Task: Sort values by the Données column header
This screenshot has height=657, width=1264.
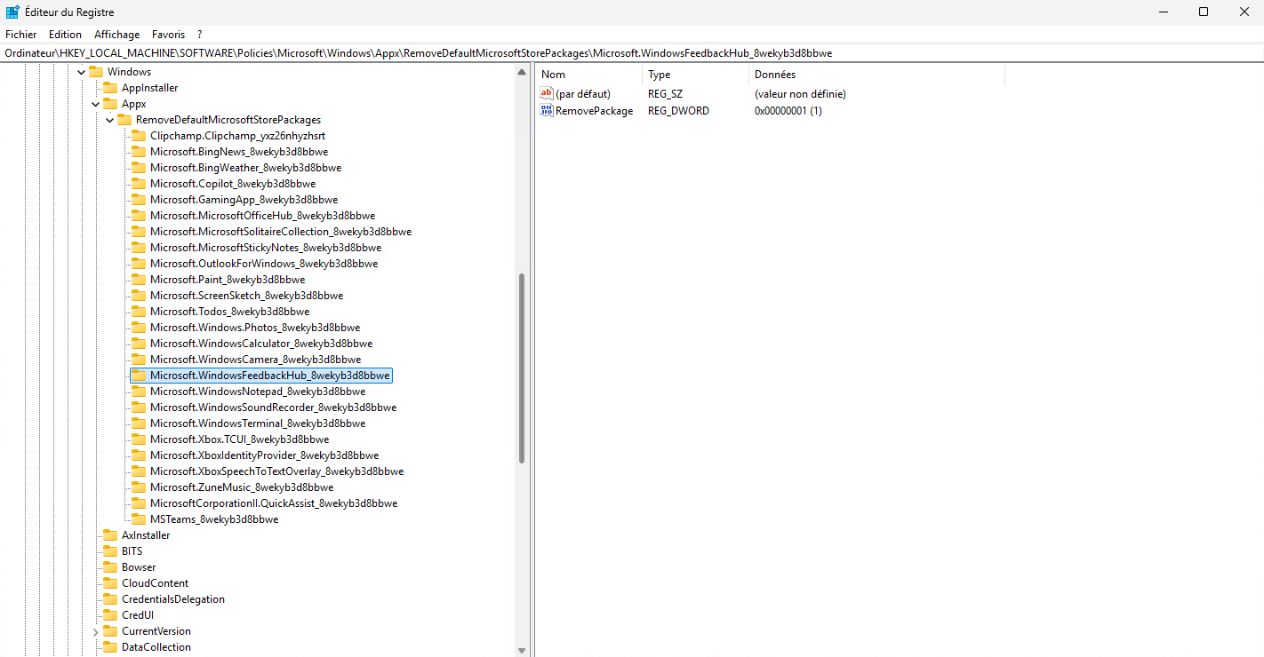Action: click(x=876, y=75)
